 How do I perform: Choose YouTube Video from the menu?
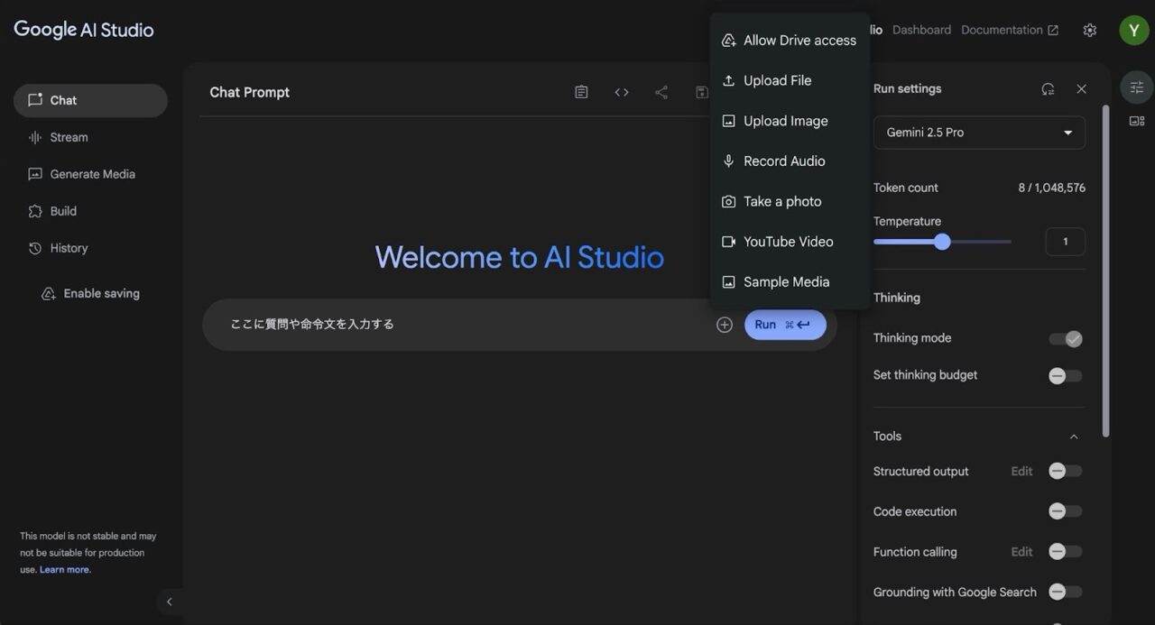point(790,242)
